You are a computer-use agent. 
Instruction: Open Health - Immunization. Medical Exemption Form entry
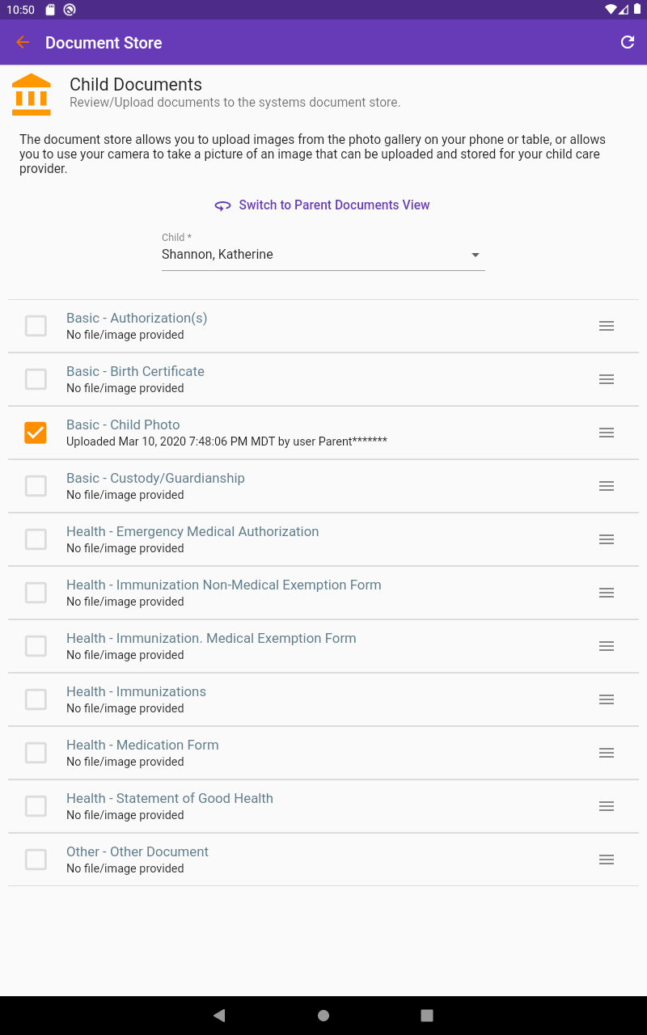211,638
